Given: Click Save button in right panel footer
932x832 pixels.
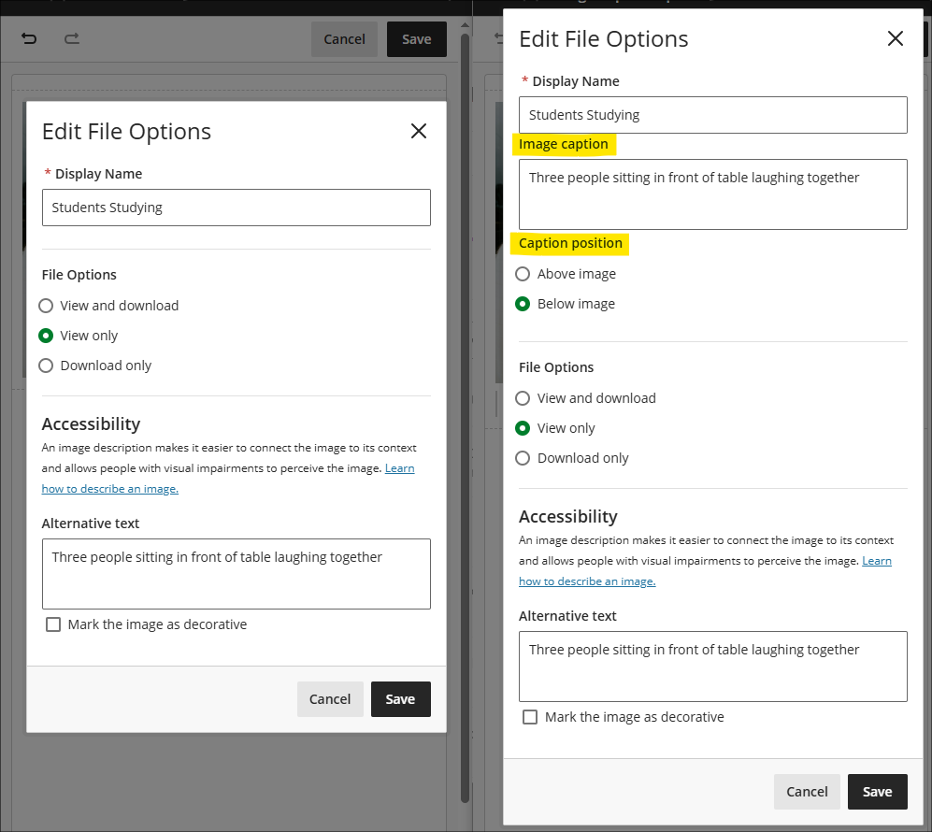Looking at the screenshot, I should (x=878, y=792).
